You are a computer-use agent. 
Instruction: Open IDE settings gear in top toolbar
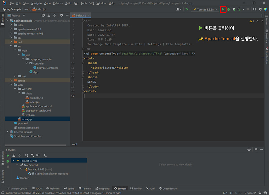pyautogui.click(x=260, y=9)
